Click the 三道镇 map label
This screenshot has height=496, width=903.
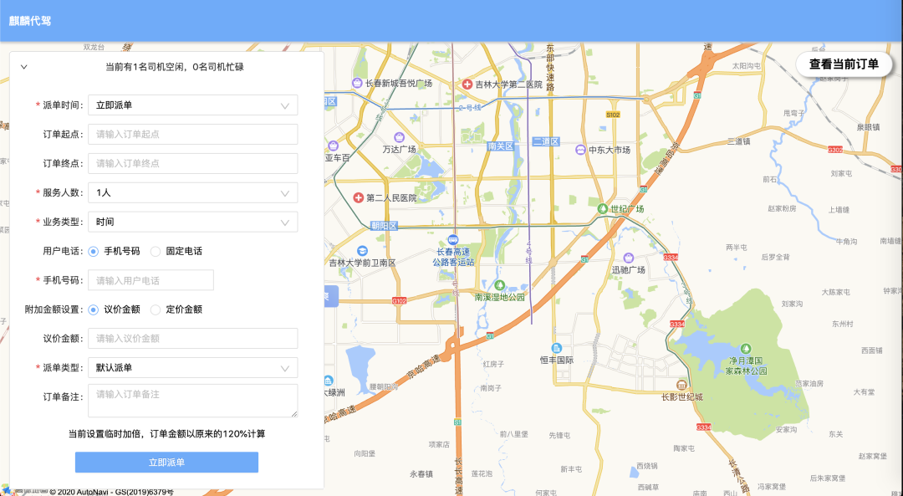click(x=739, y=141)
